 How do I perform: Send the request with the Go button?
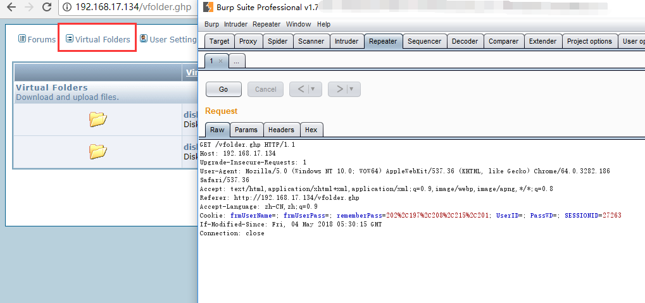click(223, 89)
